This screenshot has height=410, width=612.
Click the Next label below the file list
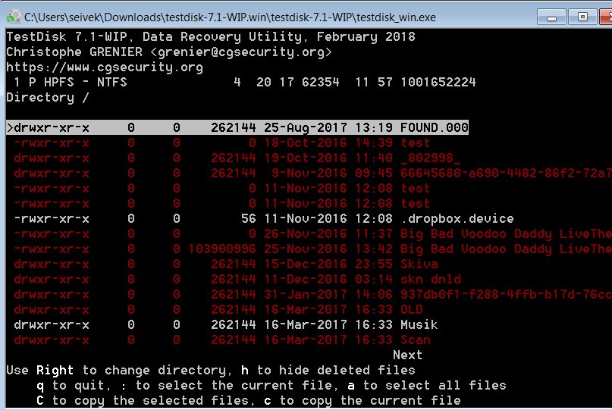coord(407,355)
